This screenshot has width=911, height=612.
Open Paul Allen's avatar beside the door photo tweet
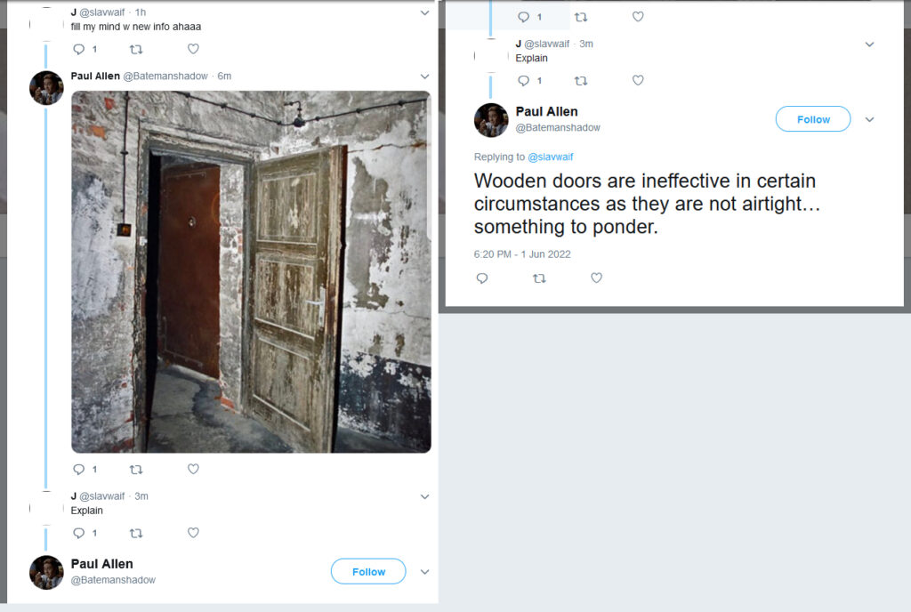pos(46,88)
